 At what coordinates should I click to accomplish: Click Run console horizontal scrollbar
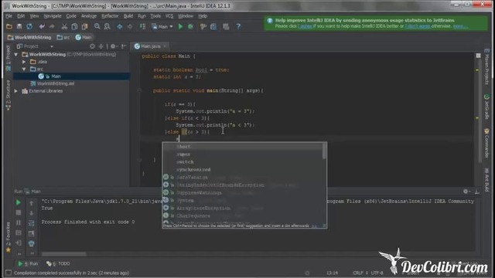(63, 254)
